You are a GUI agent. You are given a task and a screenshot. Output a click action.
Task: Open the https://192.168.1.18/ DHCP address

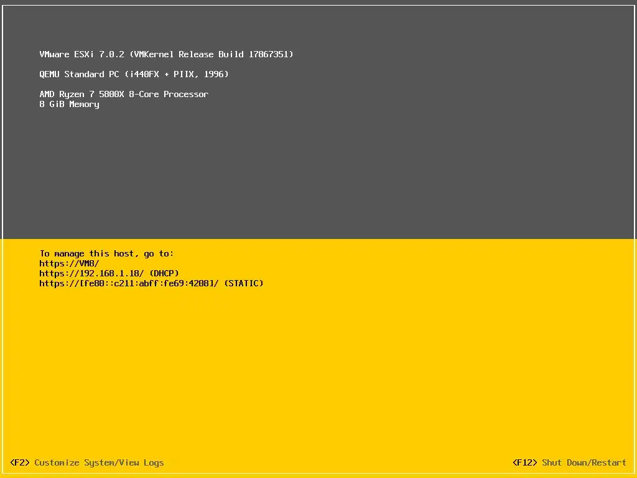pyautogui.click(x=109, y=273)
